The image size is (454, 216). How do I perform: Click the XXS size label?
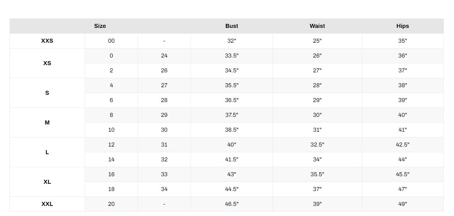[x=47, y=41]
